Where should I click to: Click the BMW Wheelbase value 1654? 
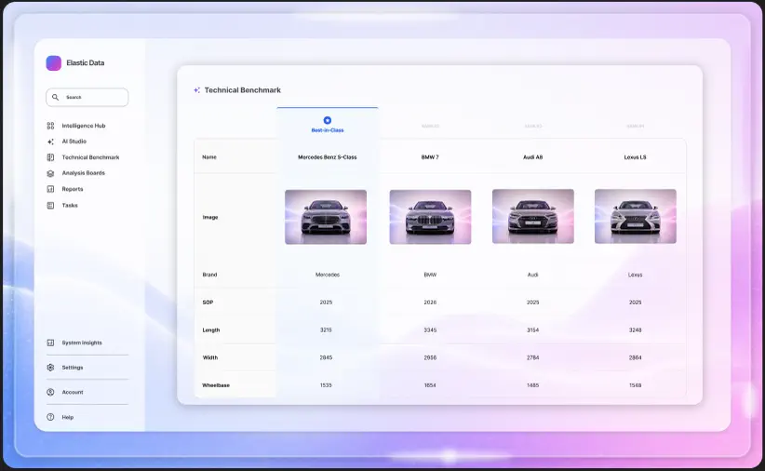tap(430, 385)
